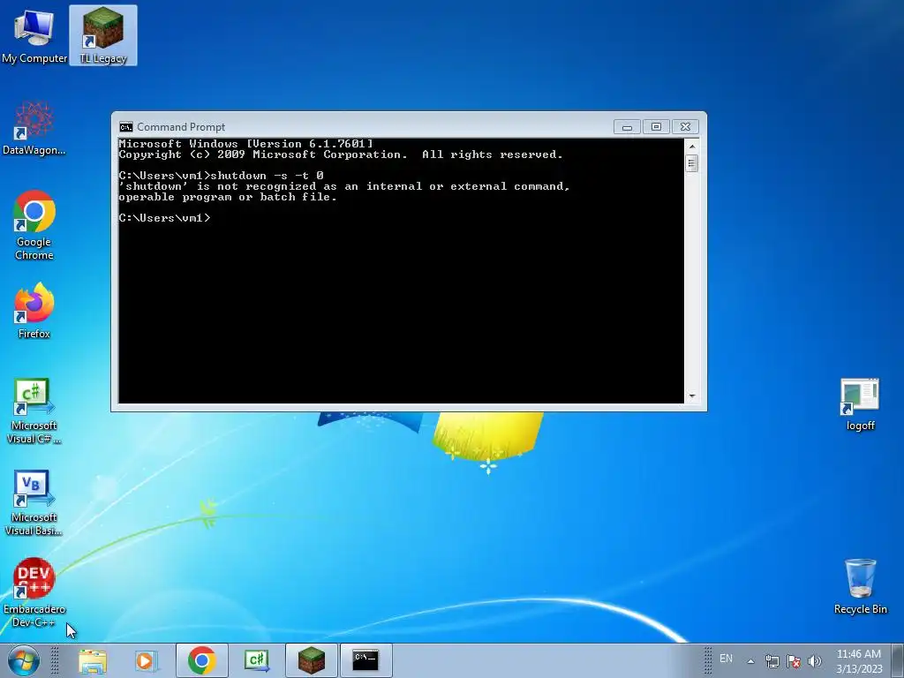This screenshot has width=904, height=678.
Task: Close the Command Prompt window
Action: [685, 127]
